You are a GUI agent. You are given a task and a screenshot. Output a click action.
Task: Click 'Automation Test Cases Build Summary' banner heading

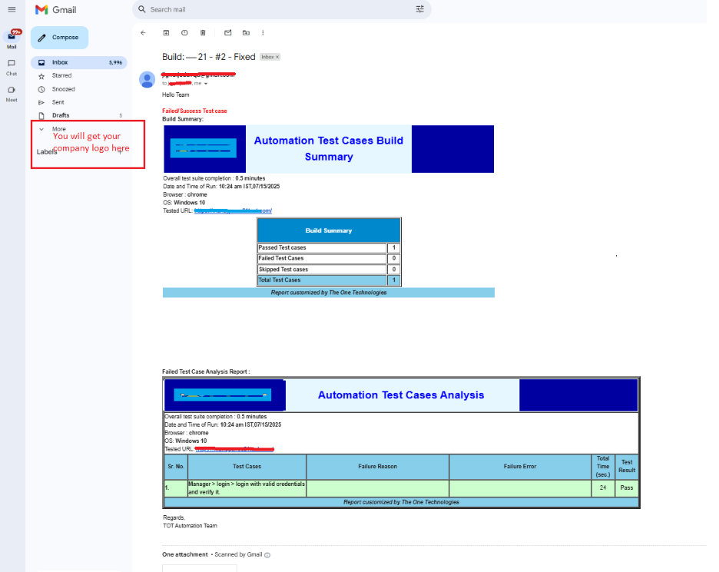coord(329,148)
